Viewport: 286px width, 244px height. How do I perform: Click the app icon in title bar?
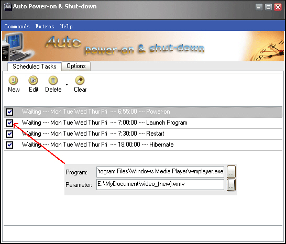point(8,7)
